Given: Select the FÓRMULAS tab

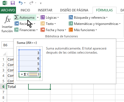Looking at the screenshot, I should pos(104,10).
